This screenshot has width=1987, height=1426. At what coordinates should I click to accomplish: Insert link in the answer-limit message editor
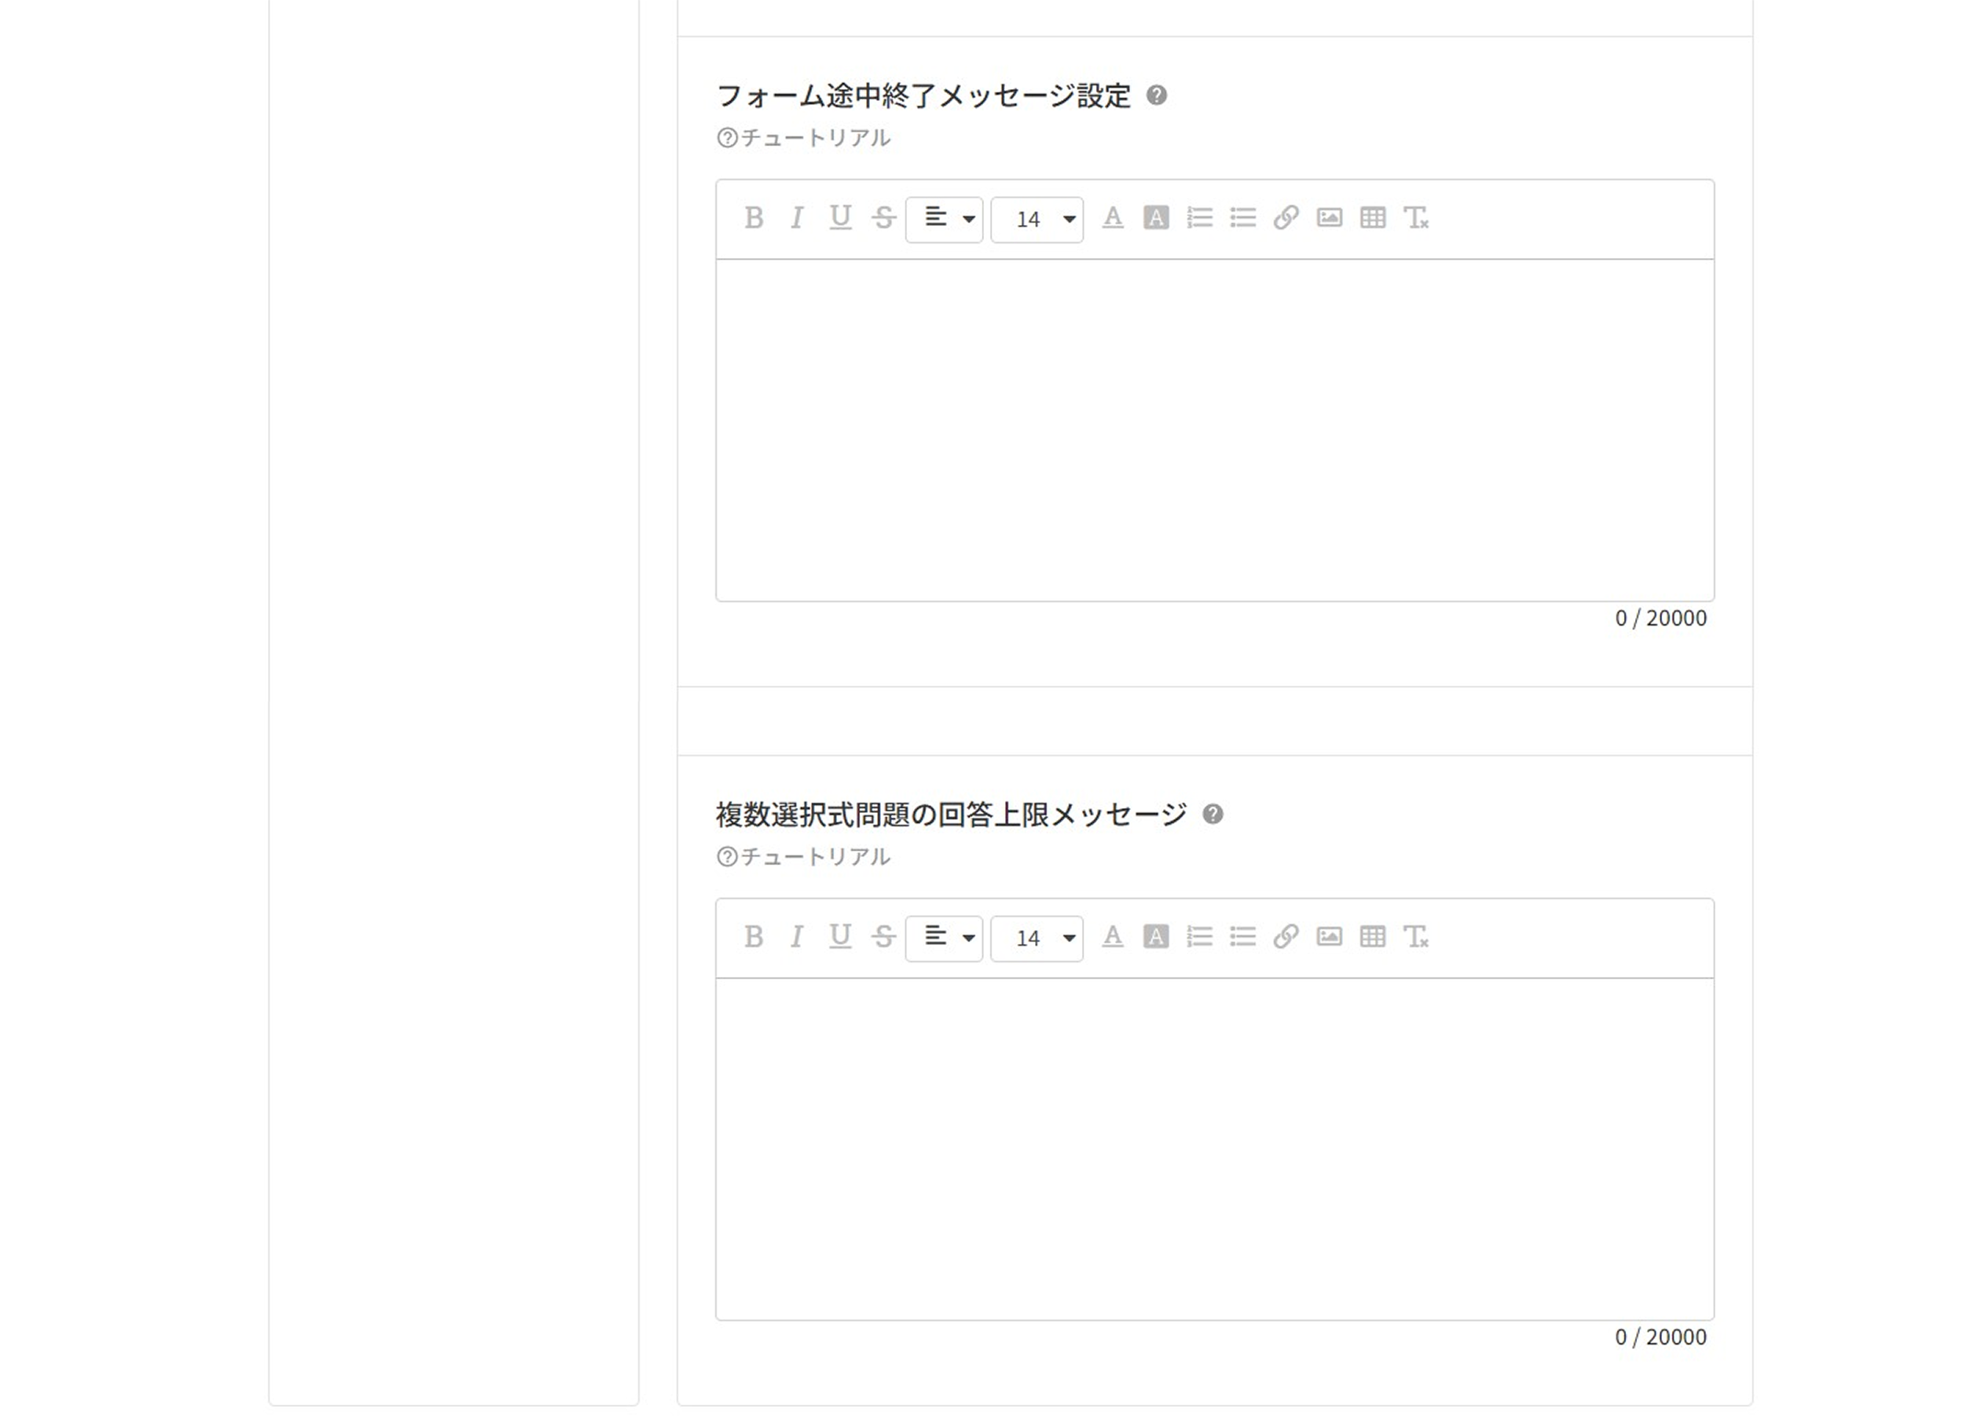pos(1286,938)
